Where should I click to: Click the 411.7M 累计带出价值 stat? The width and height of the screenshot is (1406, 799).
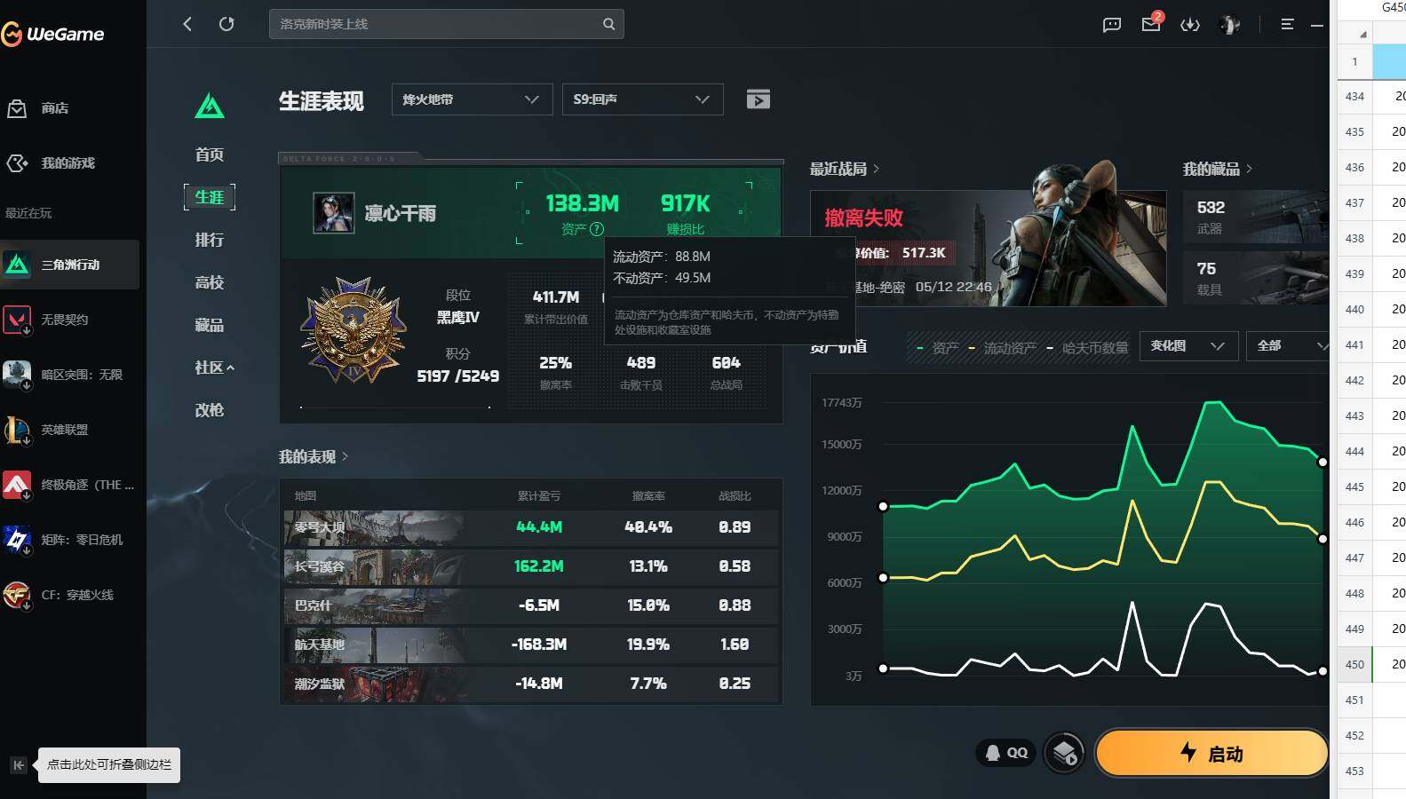556,297
